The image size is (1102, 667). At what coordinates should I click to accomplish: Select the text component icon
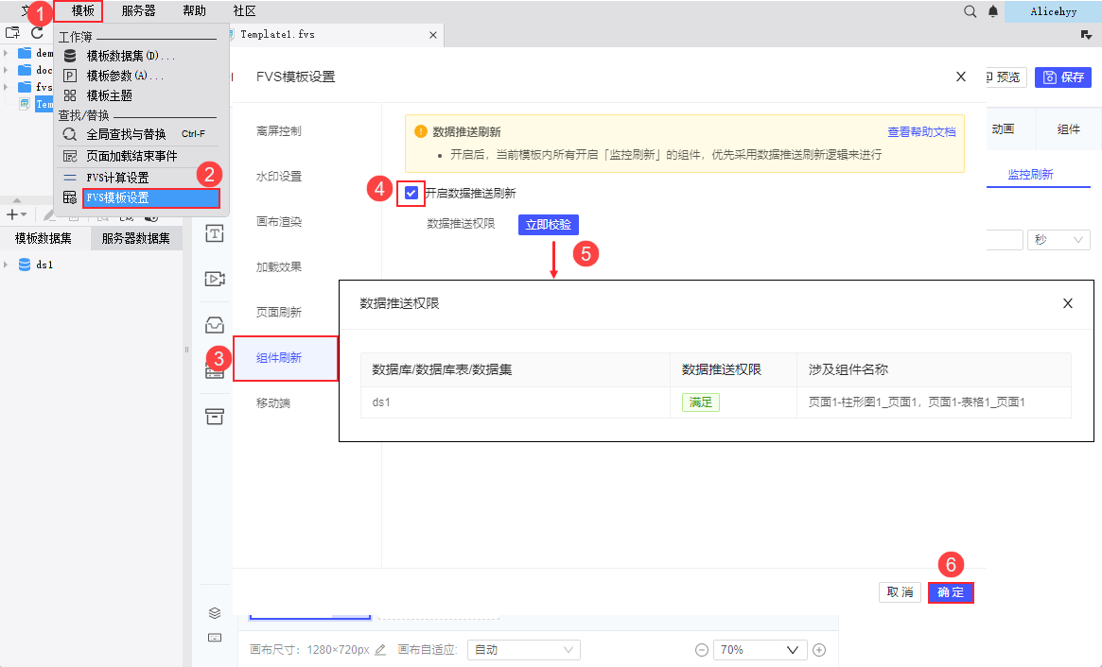(215, 233)
